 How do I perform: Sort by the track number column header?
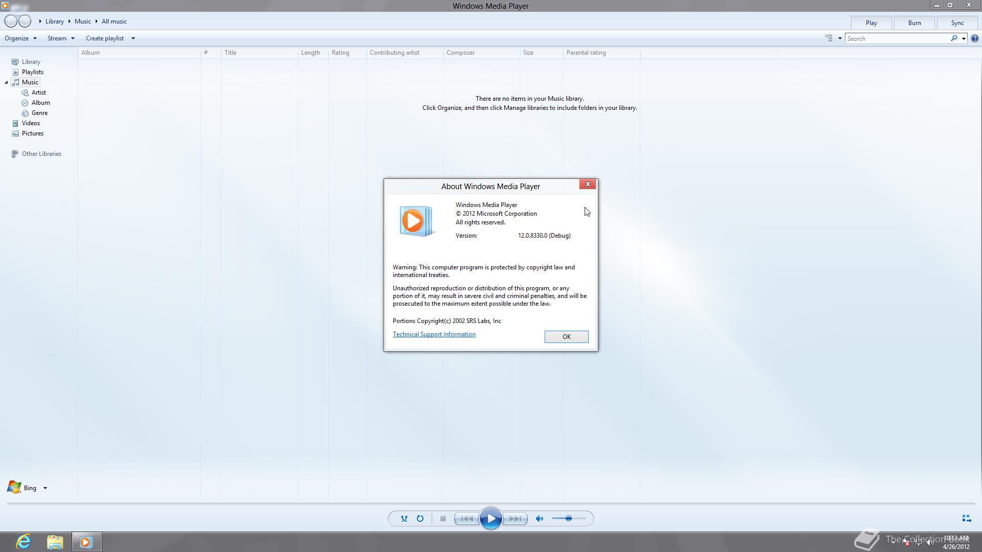pyautogui.click(x=211, y=53)
